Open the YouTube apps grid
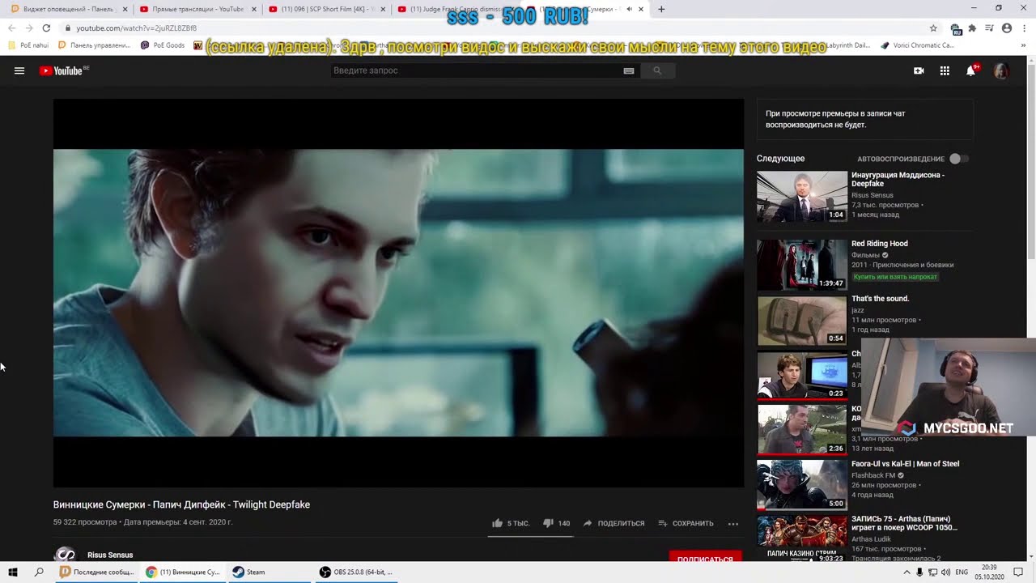 click(945, 70)
